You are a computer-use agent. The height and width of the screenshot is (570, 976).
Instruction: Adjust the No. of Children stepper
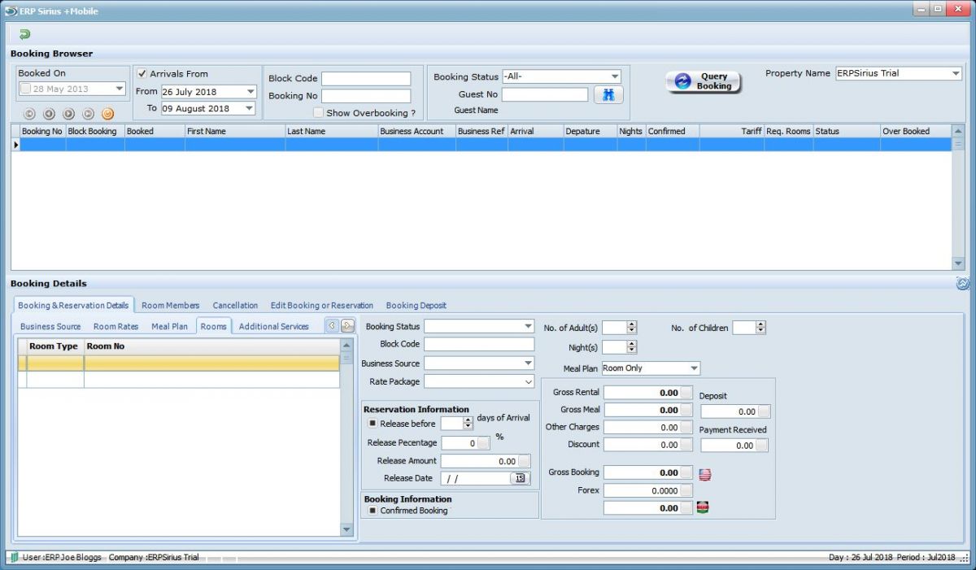point(760,328)
